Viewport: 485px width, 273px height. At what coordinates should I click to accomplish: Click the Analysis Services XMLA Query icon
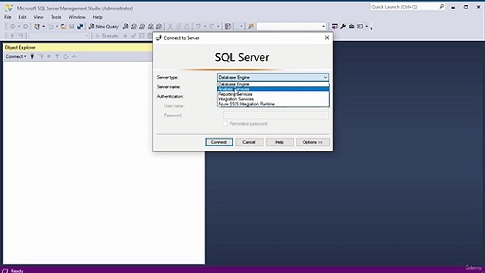click(x=150, y=27)
